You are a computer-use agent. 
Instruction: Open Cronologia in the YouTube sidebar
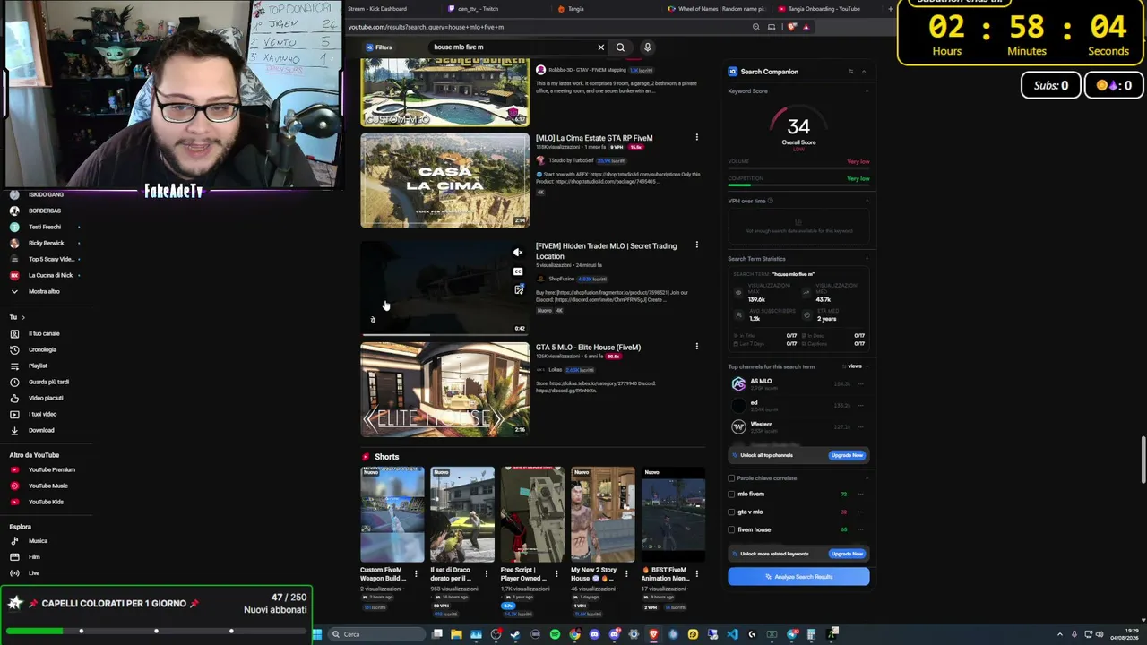tap(42, 349)
